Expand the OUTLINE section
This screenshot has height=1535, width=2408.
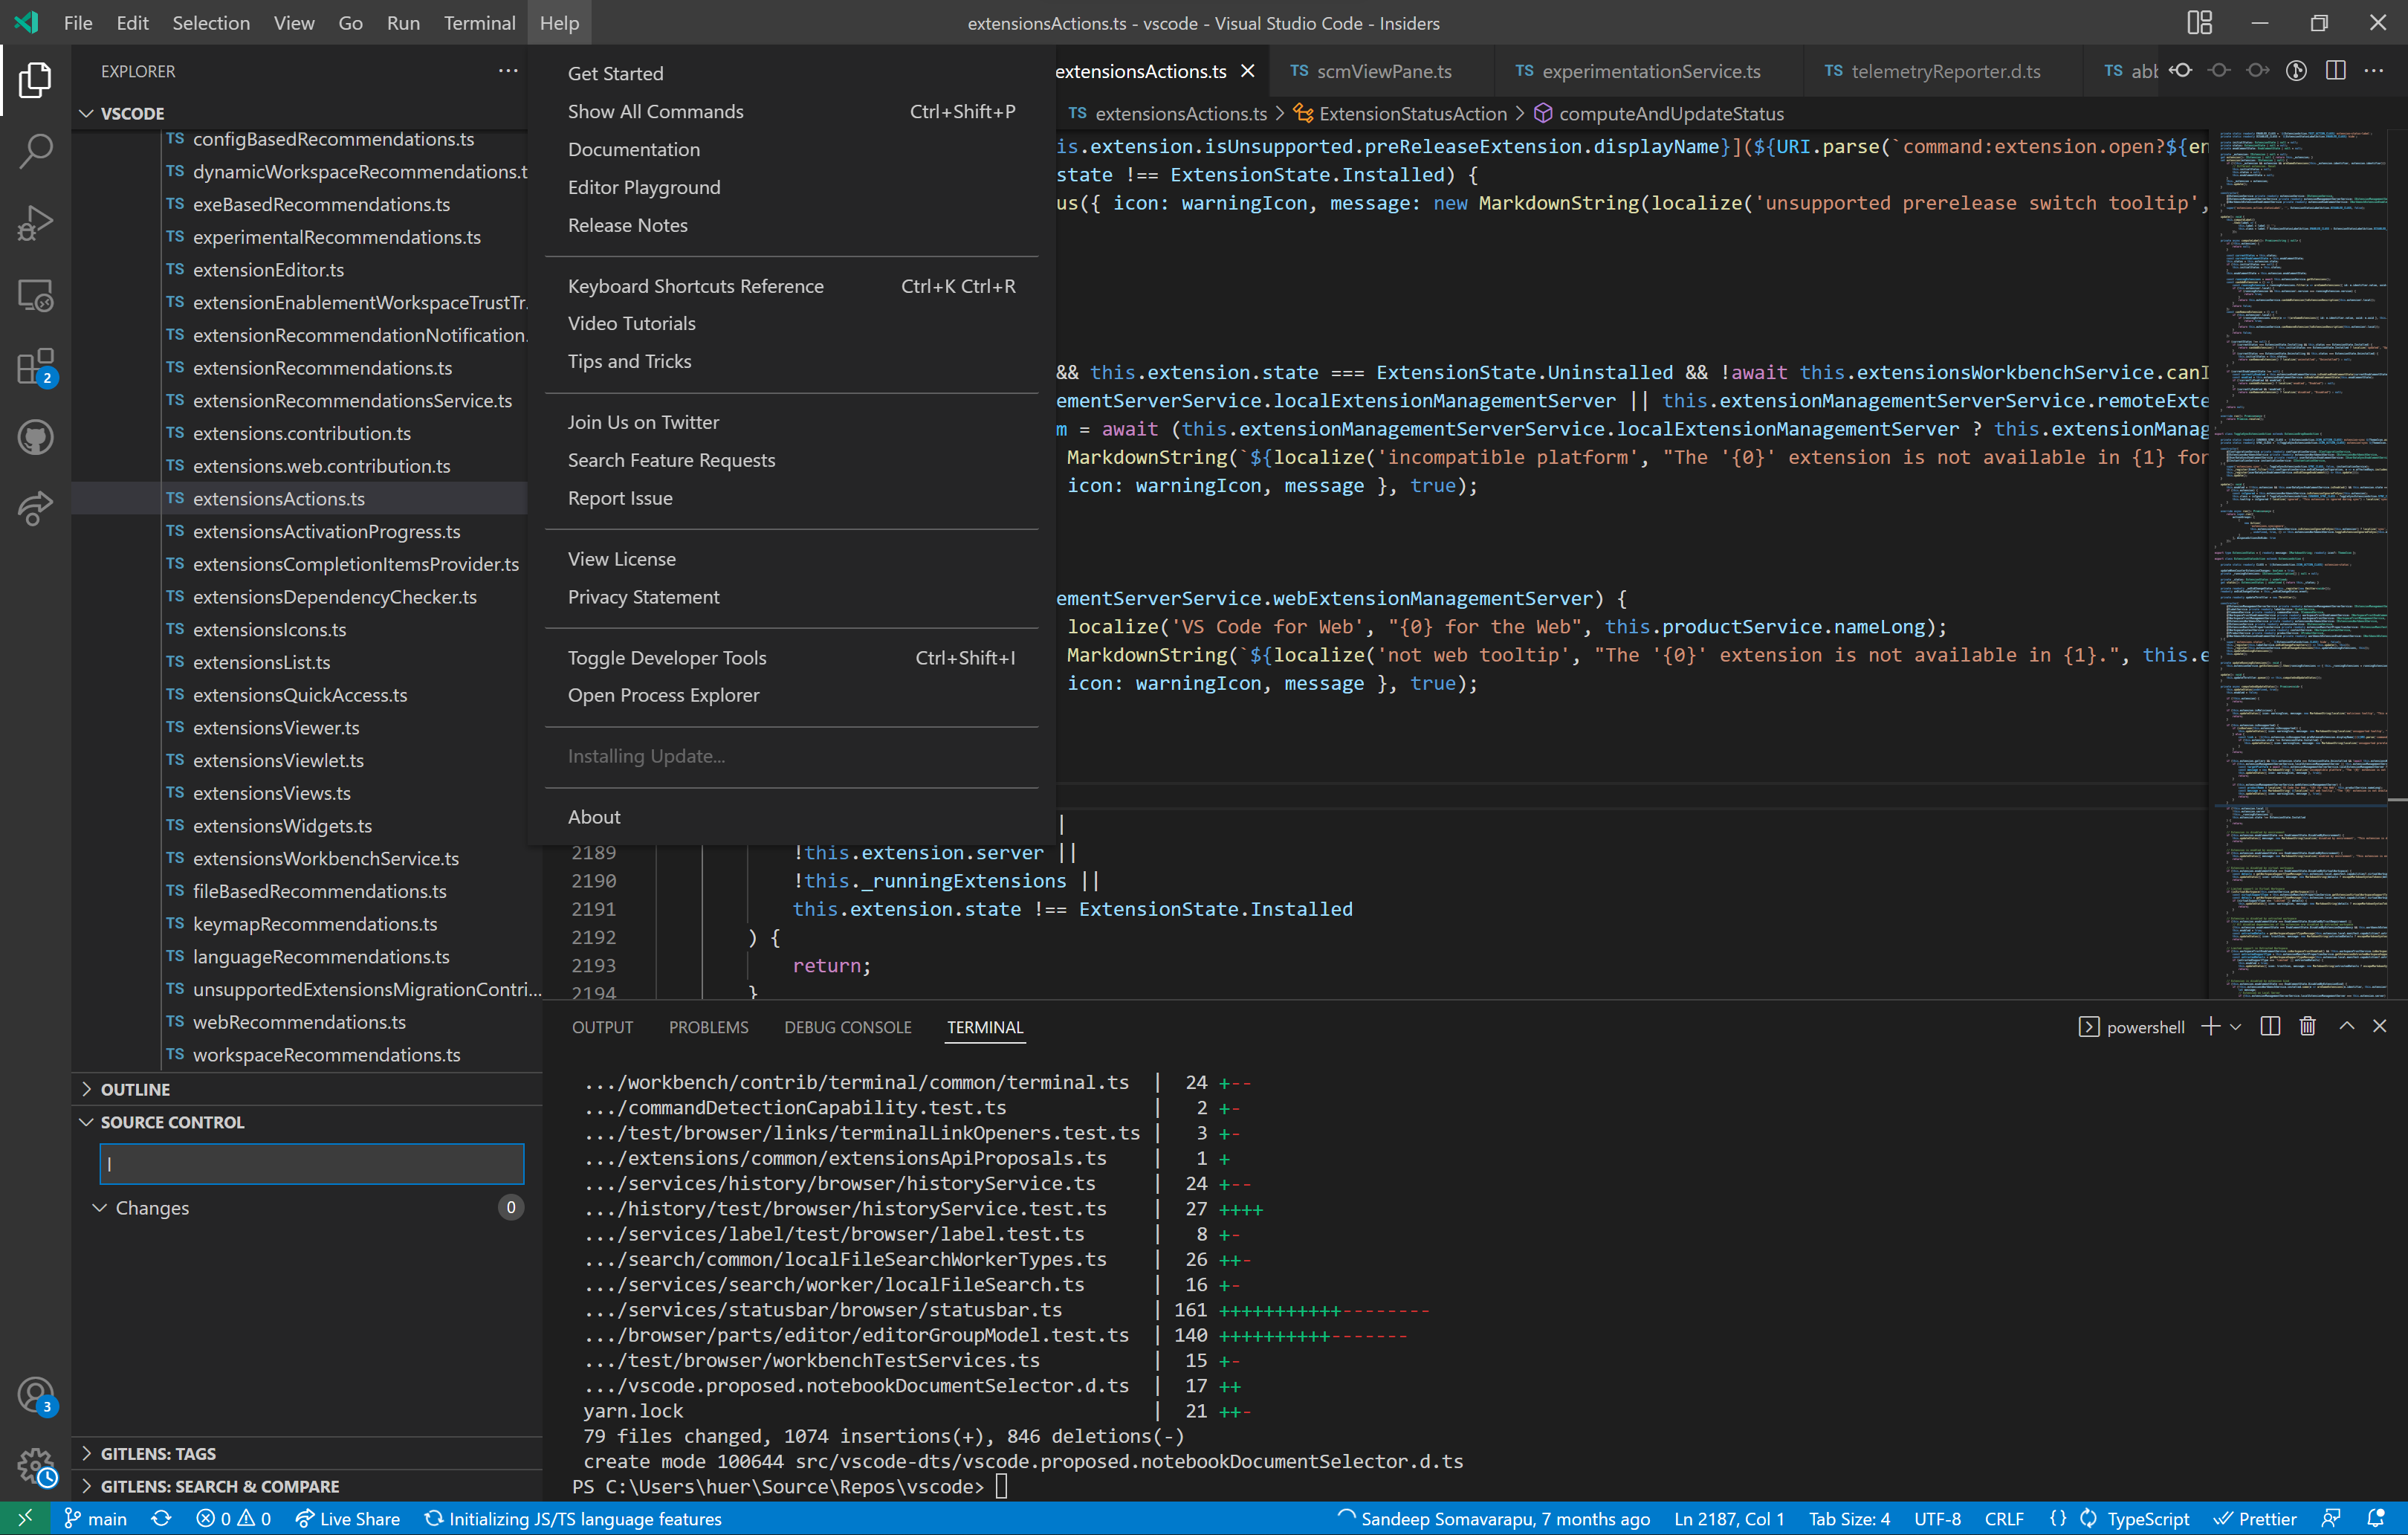[x=135, y=1088]
